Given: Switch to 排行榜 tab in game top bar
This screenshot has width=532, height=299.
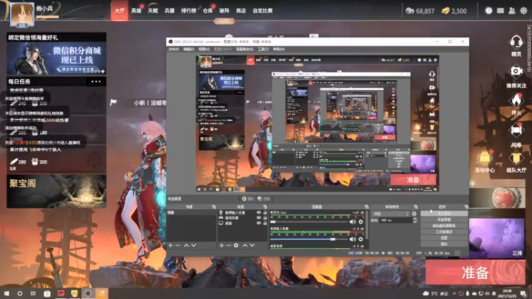Looking at the screenshot, I should [188, 11].
